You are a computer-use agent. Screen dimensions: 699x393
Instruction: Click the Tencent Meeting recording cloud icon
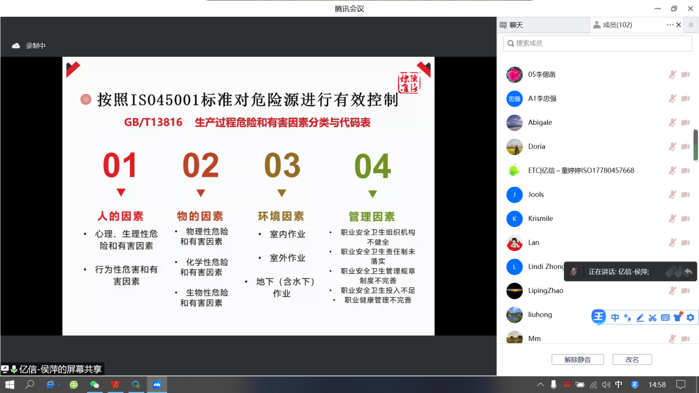[16, 46]
